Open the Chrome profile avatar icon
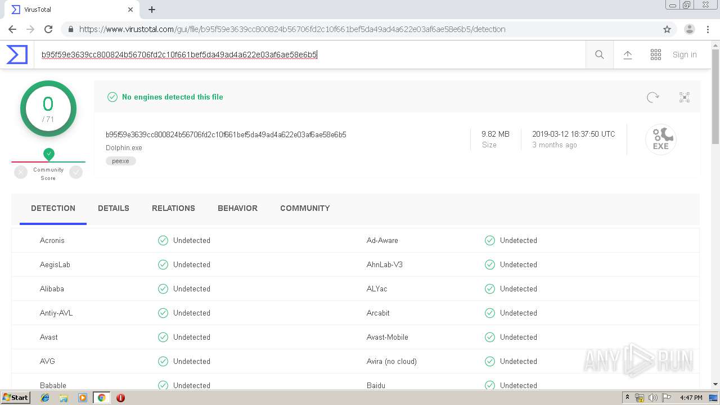 point(689,29)
